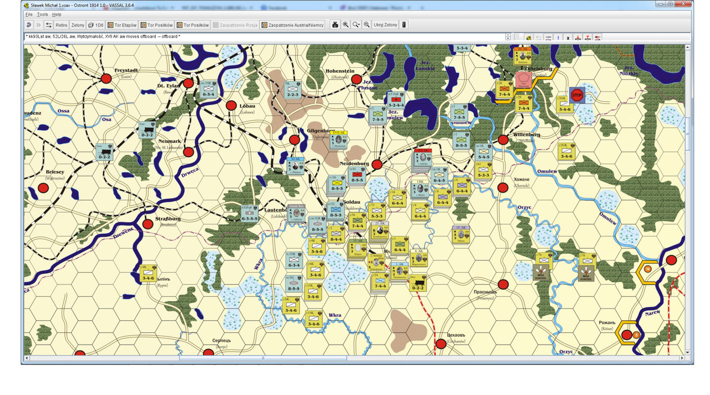Viewport: 710px width, 395px height.
Task: Click the red STOP marker near Ortelsburg
Action: 577,95
